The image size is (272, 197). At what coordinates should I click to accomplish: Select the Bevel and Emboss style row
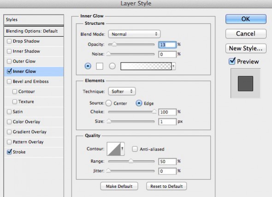[x=34, y=81]
